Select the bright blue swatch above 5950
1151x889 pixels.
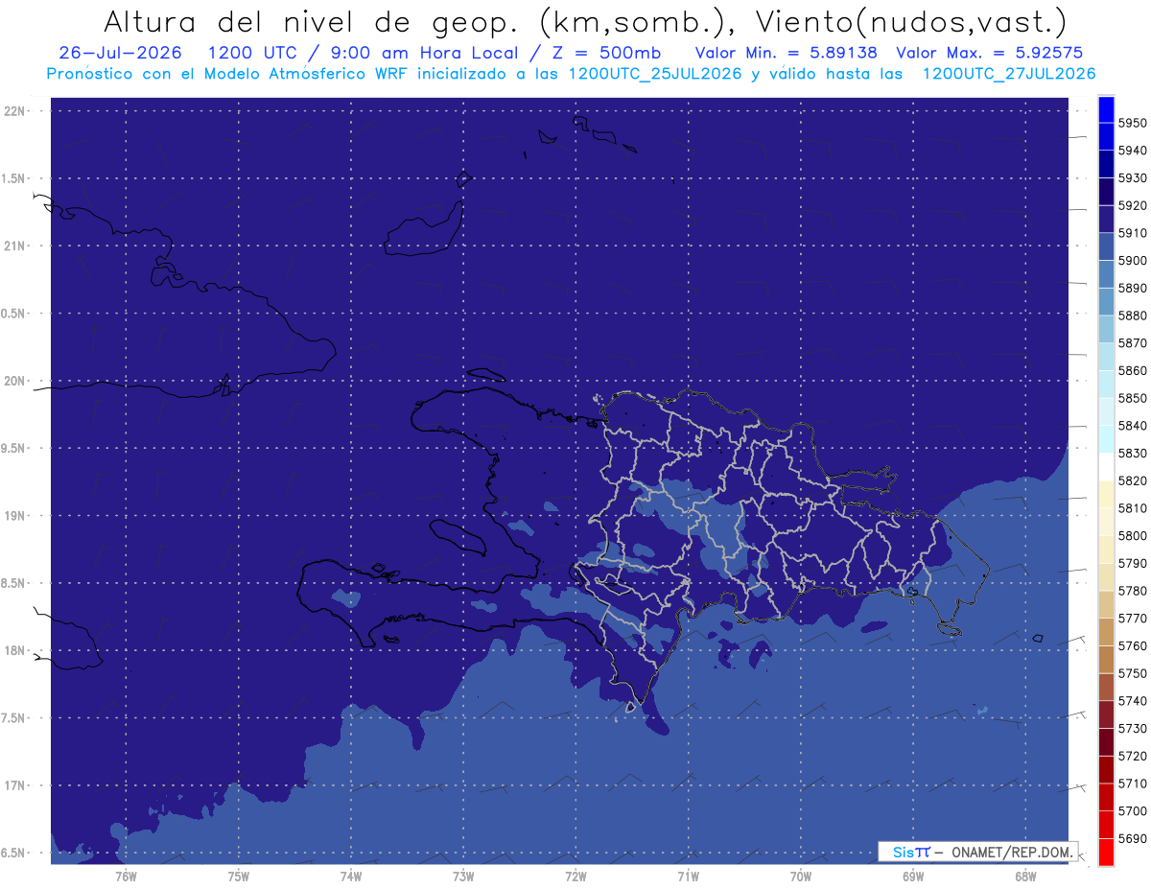tap(1106, 109)
